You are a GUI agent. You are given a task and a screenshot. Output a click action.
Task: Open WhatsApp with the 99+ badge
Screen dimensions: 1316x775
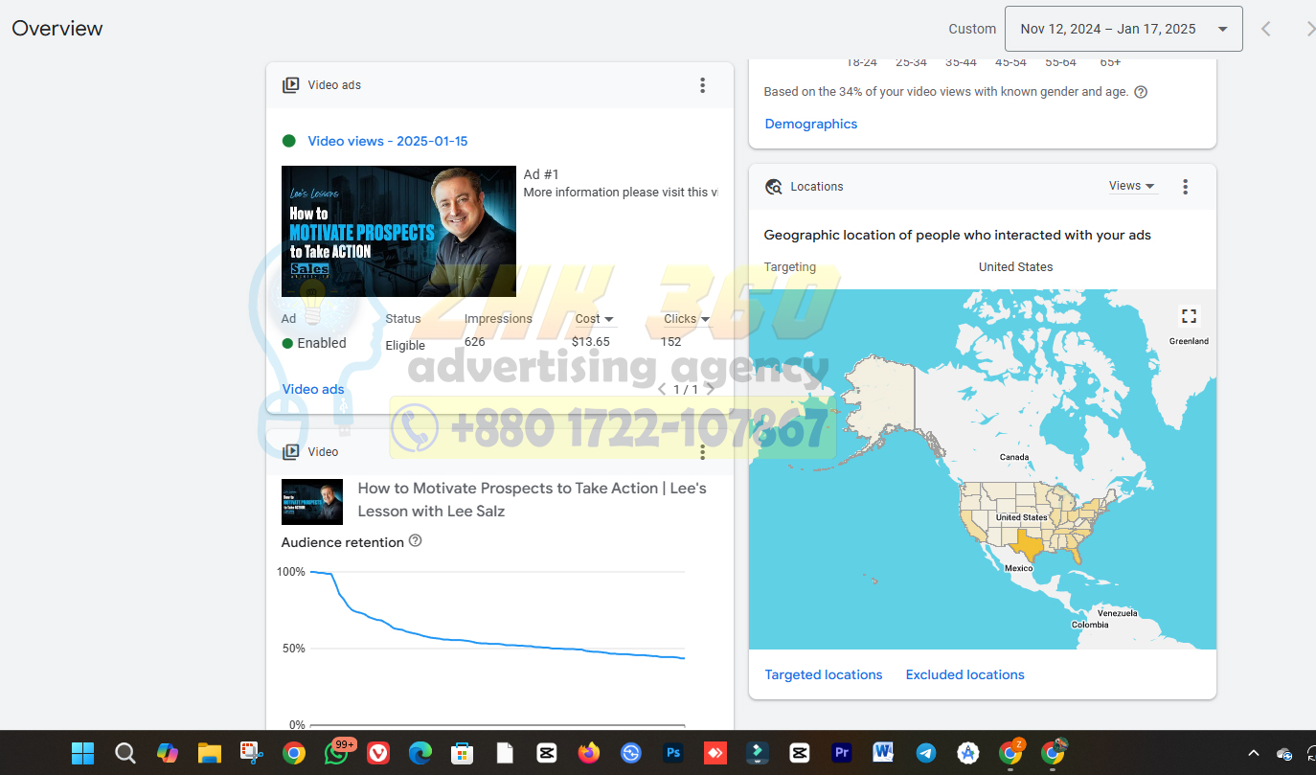pos(338,752)
